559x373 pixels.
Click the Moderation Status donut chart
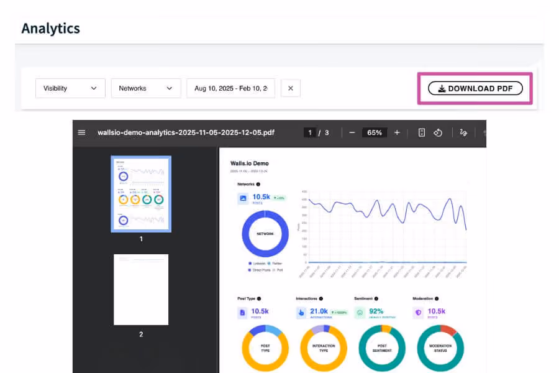click(x=440, y=348)
